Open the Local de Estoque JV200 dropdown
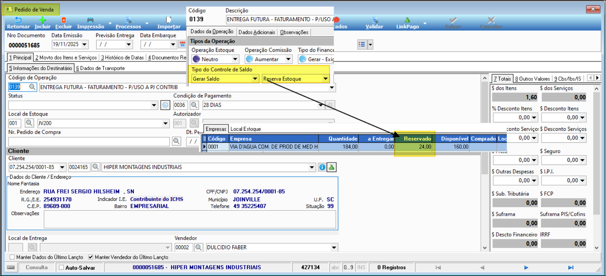Viewport: 606px width, 276px height. (x=165, y=123)
